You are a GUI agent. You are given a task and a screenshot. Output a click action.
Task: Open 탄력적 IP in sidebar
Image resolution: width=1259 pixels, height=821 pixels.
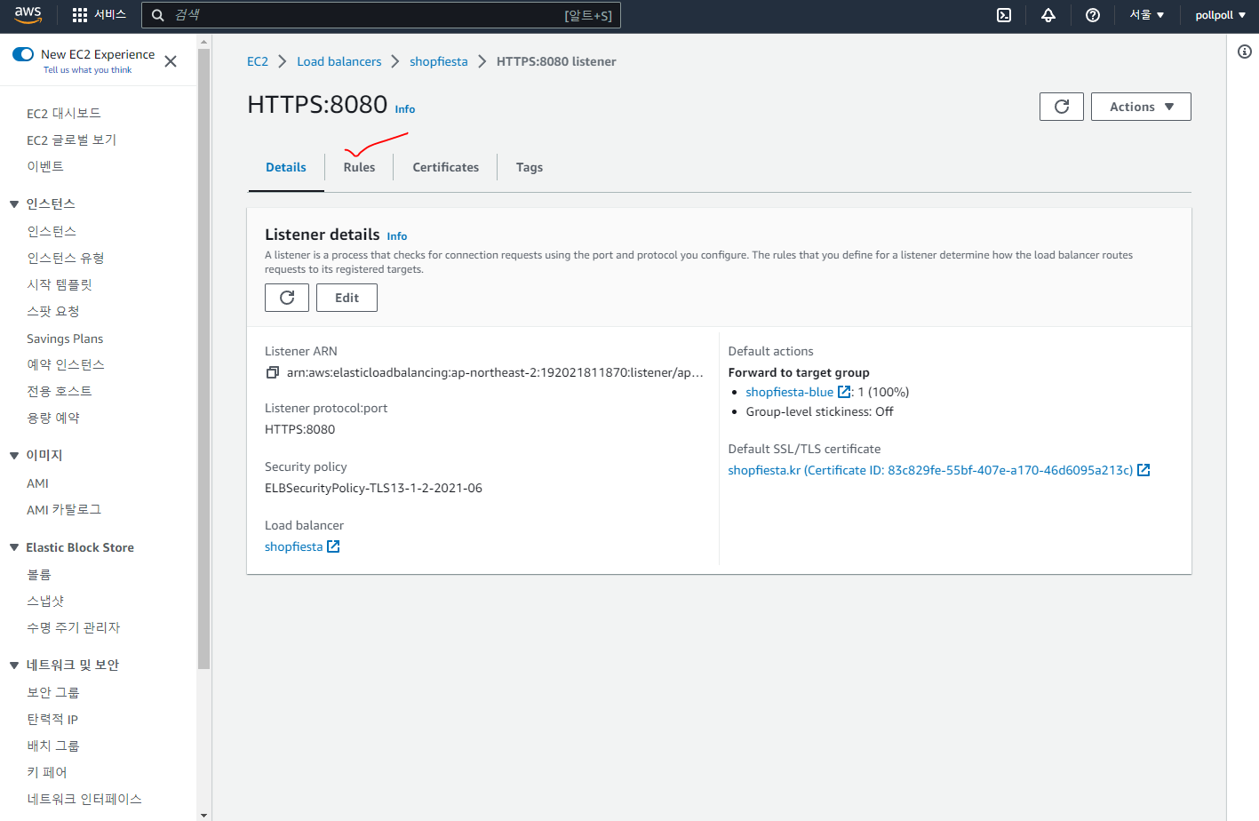(52, 720)
